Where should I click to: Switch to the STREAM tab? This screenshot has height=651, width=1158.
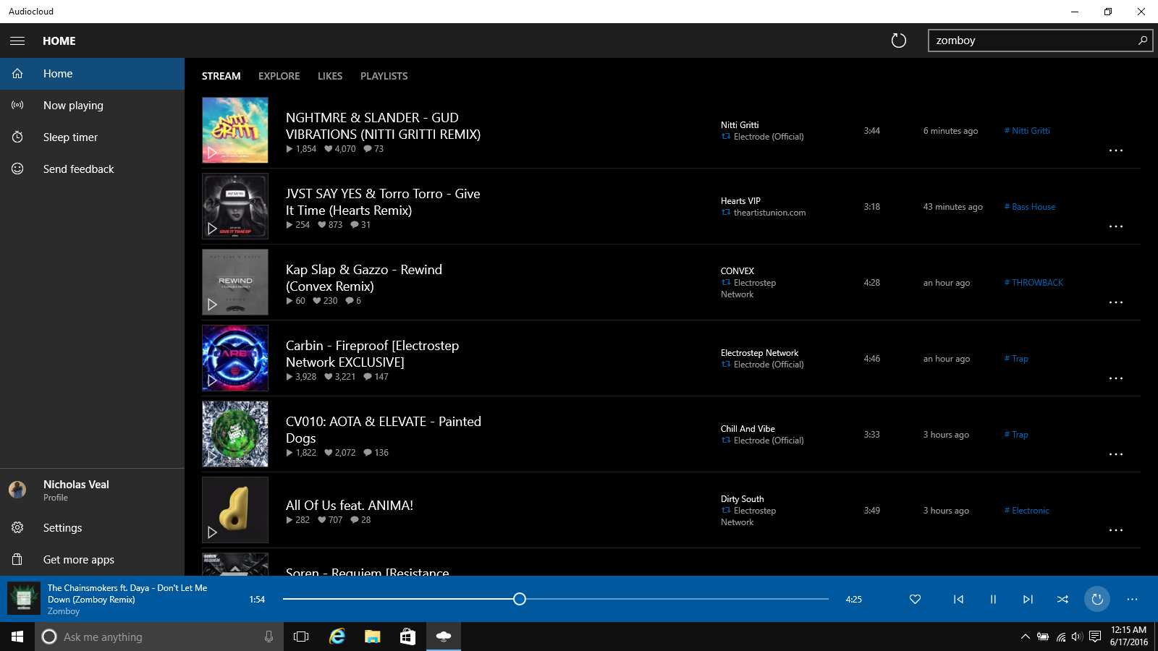221,76
